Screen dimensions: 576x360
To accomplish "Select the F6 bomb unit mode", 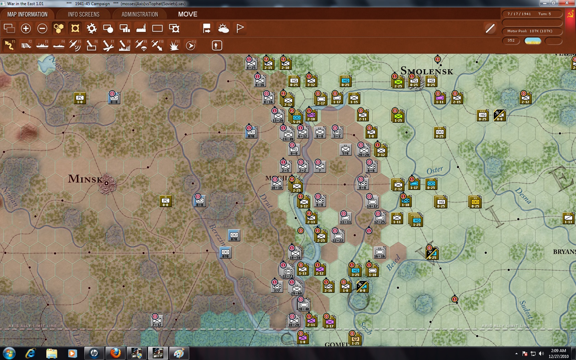I will 92,45.
